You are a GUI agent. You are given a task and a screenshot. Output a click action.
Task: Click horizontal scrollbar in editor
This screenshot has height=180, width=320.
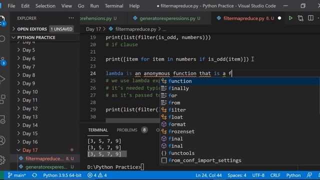point(132,121)
